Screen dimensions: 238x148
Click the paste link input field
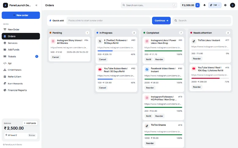109,21
